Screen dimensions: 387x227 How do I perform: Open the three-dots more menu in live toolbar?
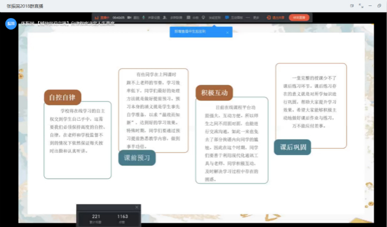click(248, 18)
